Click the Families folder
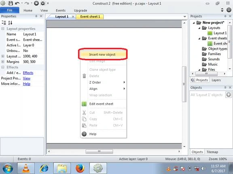This screenshot has width=233, height=174. click(x=212, y=54)
